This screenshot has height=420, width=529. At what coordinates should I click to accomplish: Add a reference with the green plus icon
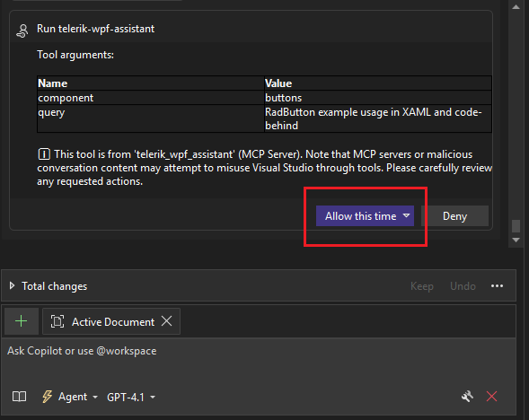[x=22, y=321]
